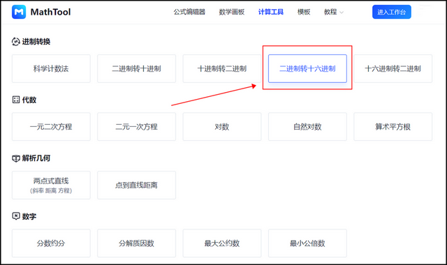The height and width of the screenshot is (265, 447).
Task: Click the 代数 section heading
Action: (x=29, y=100)
